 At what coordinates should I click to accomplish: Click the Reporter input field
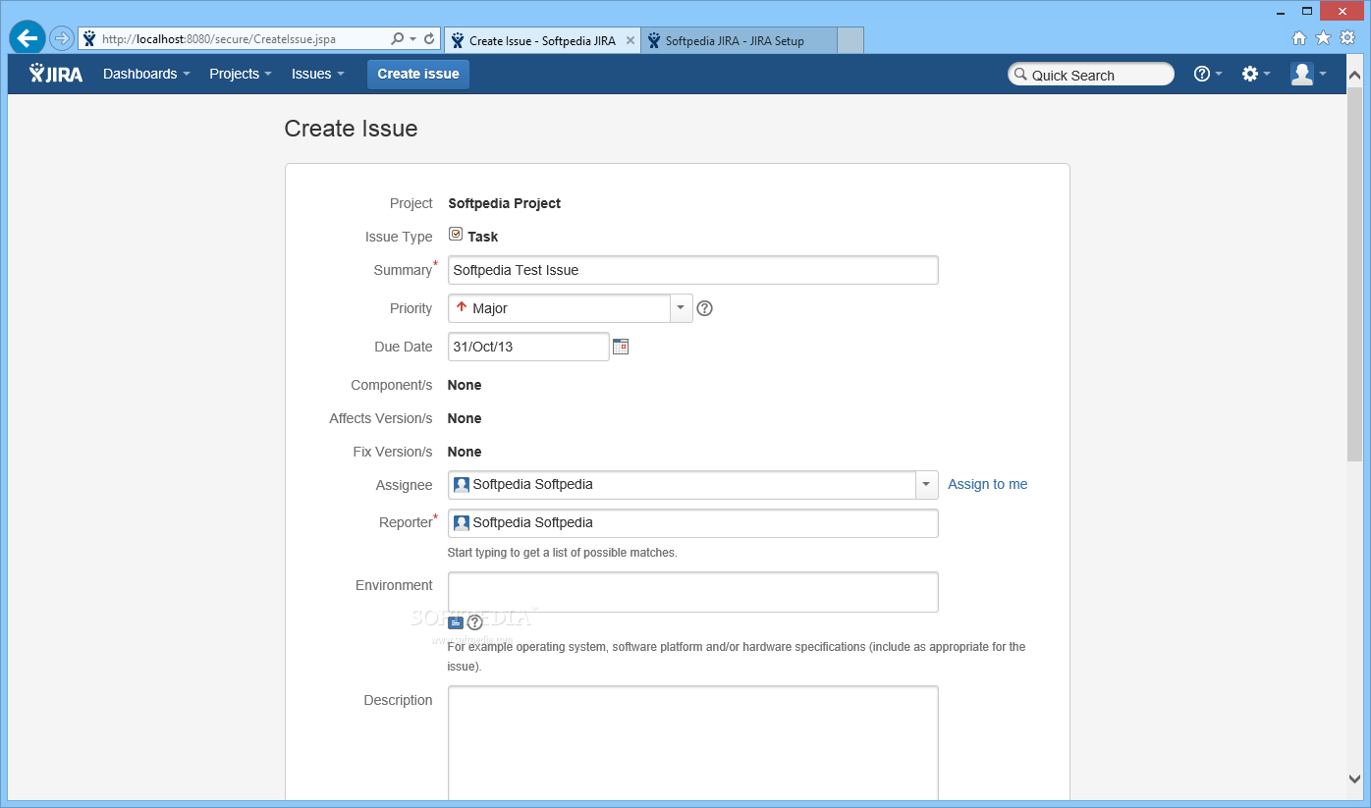(693, 523)
